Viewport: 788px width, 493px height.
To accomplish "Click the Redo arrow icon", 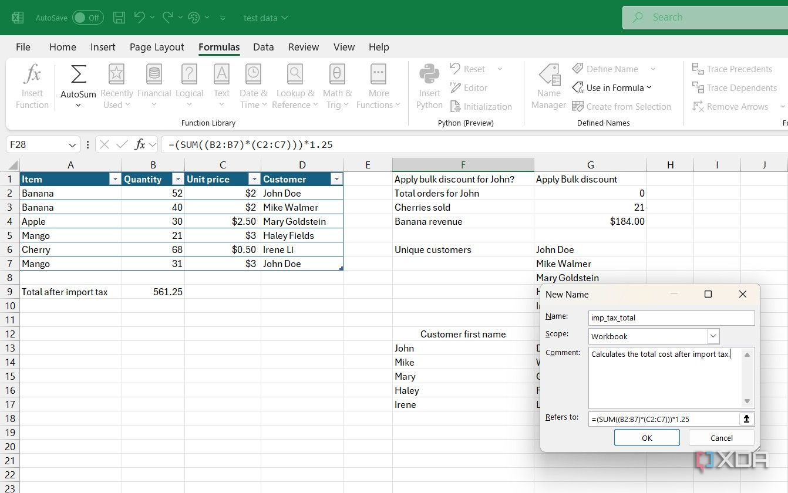I will pos(168,18).
